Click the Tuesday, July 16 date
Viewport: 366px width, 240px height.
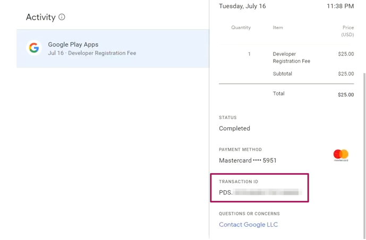click(242, 6)
